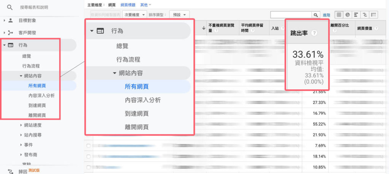
Task: Check the second-to-last table row checkbox
Action: pos(89,156)
